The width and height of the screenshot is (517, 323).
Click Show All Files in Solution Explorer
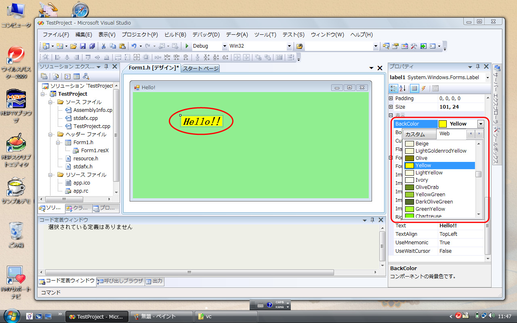(56, 76)
